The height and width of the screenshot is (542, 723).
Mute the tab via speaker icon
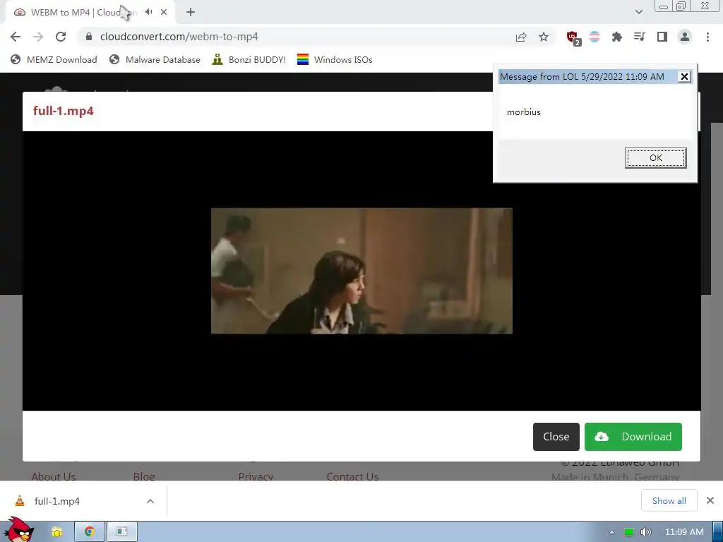pos(148,12)
